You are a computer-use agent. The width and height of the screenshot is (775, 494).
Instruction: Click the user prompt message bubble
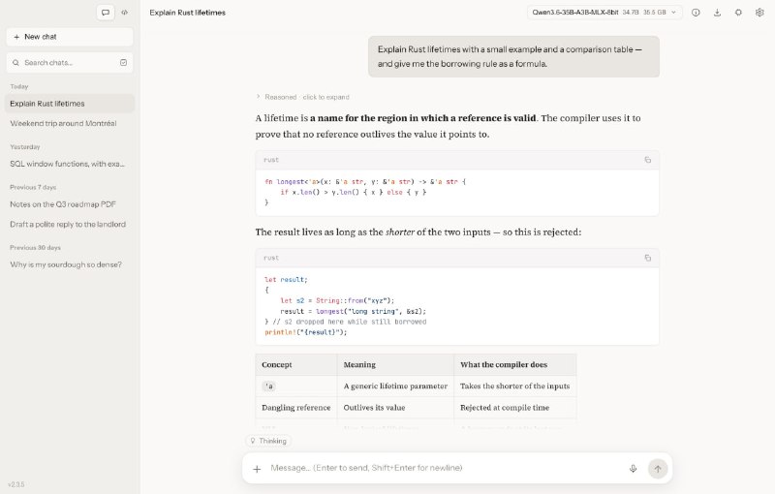click(x=513, y=56)
